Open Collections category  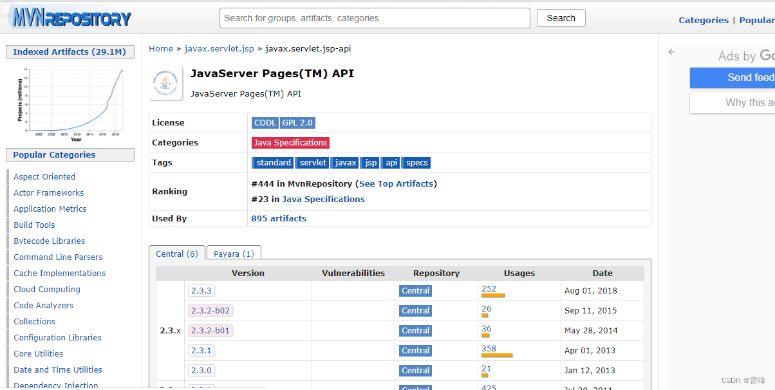click(35, 321)
